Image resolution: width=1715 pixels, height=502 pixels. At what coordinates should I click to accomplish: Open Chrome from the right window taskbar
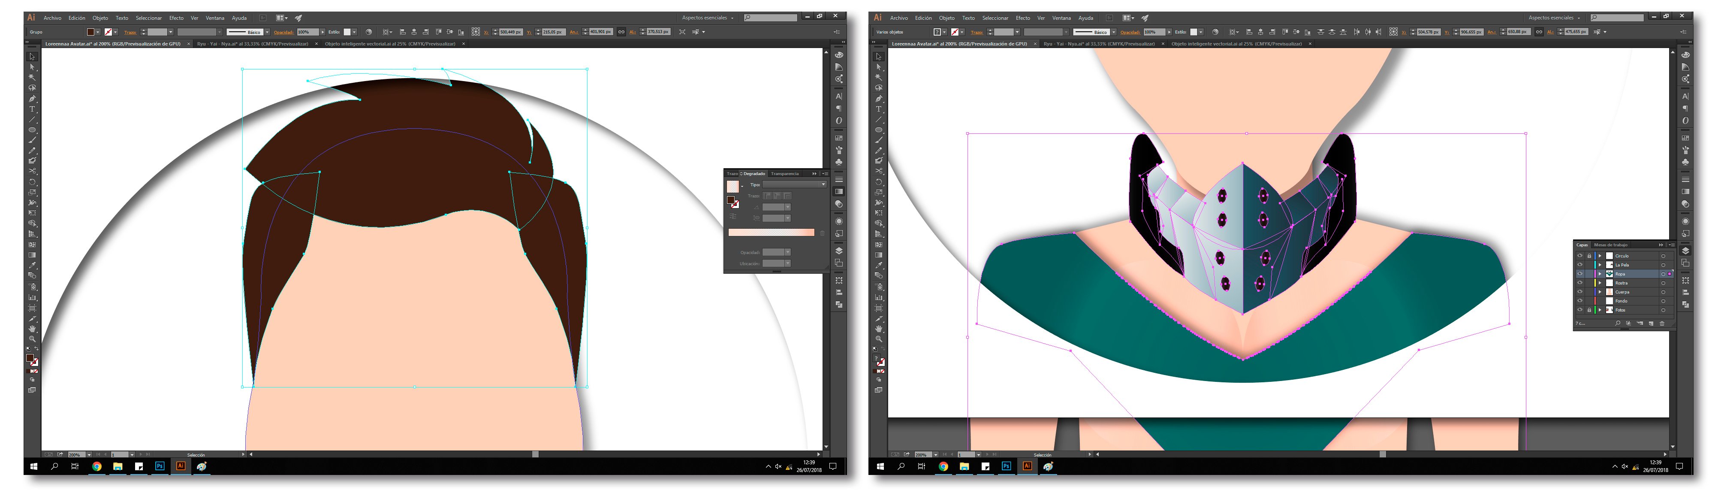(x=943, y=466)
